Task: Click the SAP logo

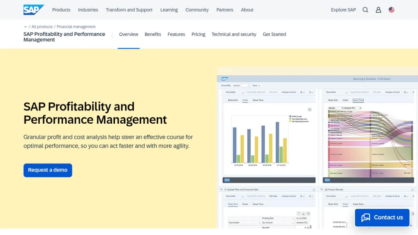Action: tap(34, 10)
